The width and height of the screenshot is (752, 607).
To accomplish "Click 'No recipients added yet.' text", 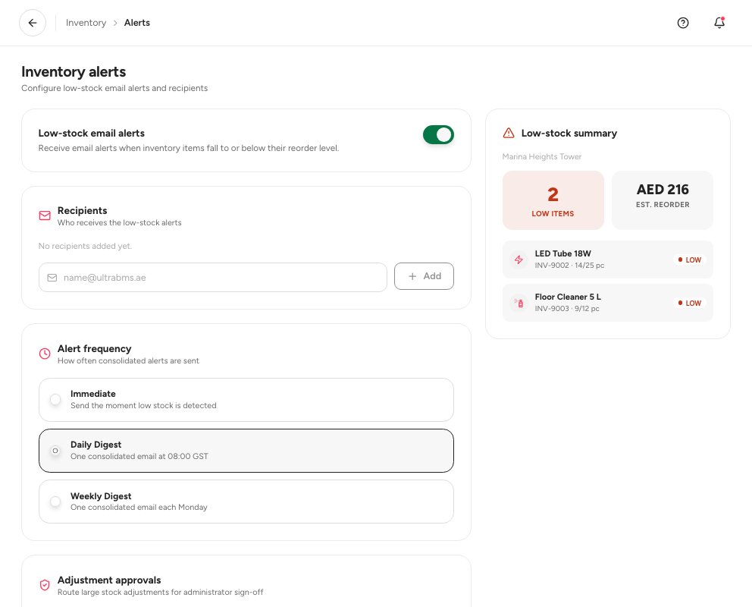I will point(85,246).
